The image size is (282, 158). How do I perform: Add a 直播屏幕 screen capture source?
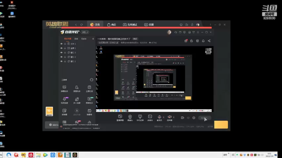pos(120,118)
